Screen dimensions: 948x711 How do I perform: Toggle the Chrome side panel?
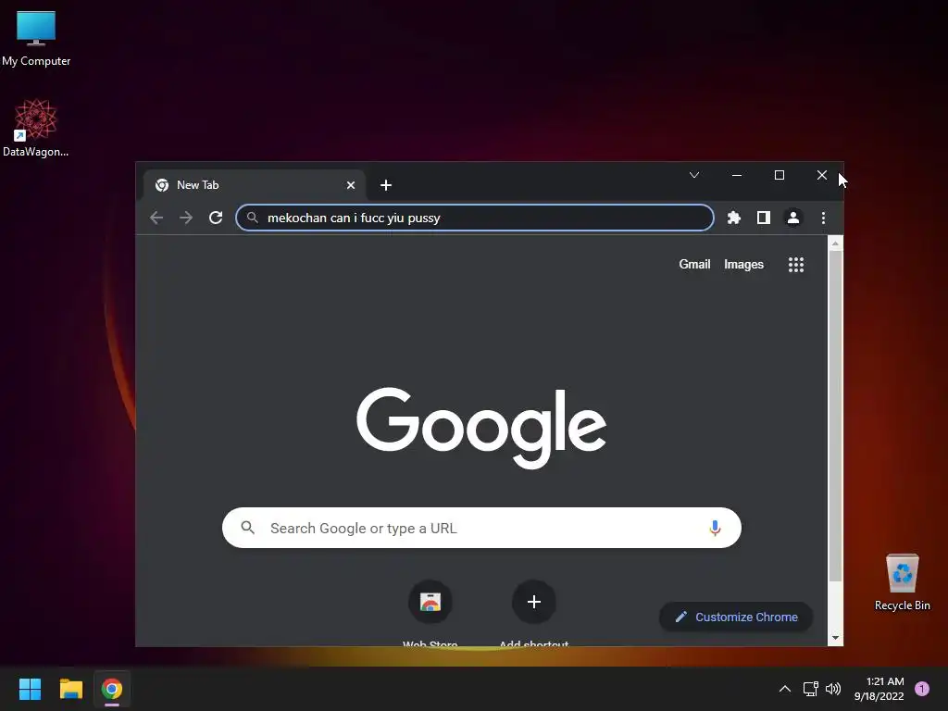click(x=764, y=218)
